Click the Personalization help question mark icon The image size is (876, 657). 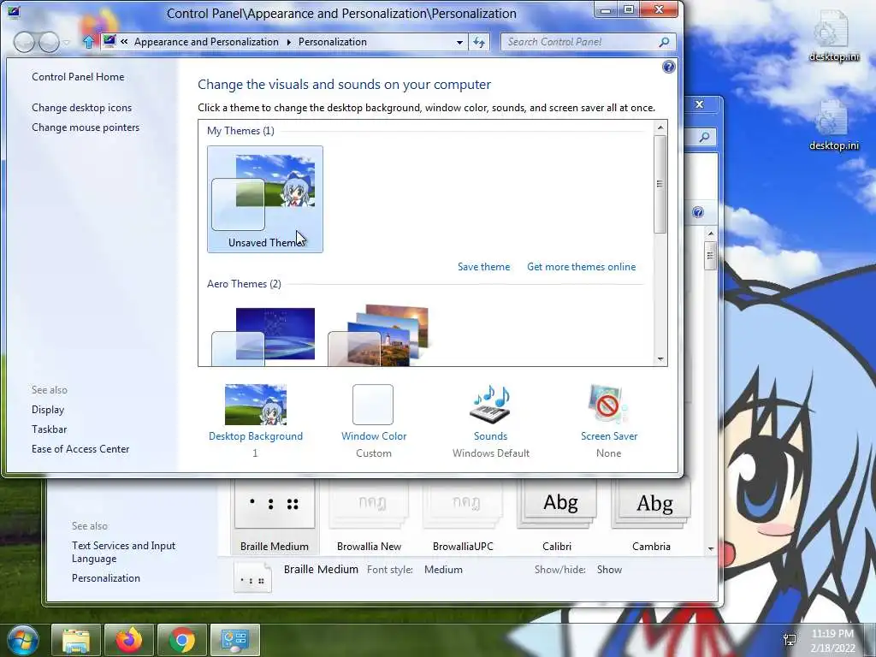tap(668, 67)
